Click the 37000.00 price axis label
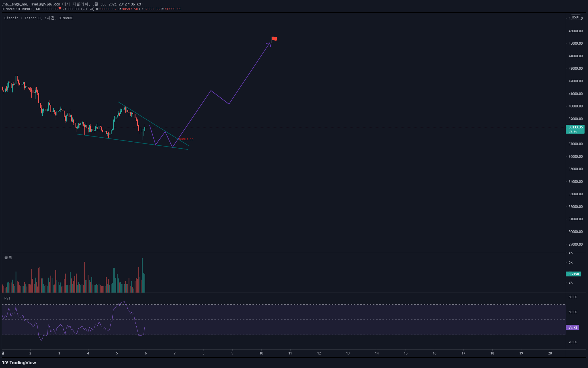The height and width of the screenshot is (368, 588). tap(576, 144)
